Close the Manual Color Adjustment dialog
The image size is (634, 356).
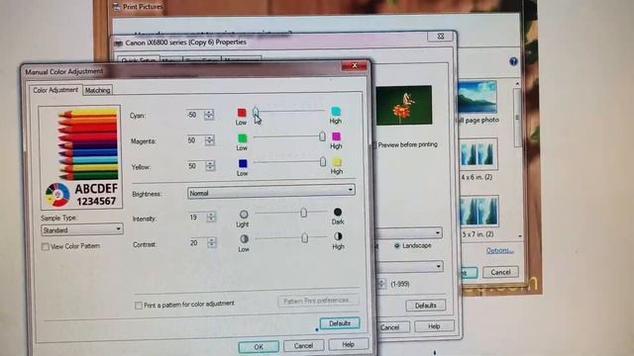[x=355, y=65]
